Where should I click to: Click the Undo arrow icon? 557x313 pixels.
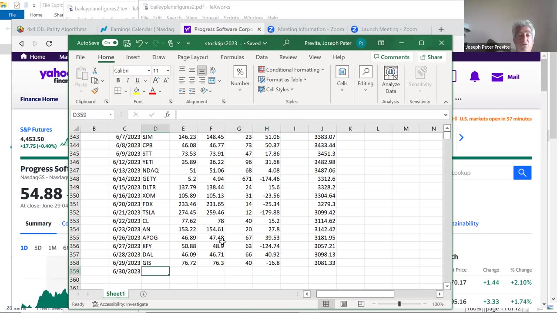pyautogui.click(x=139, y=43)
